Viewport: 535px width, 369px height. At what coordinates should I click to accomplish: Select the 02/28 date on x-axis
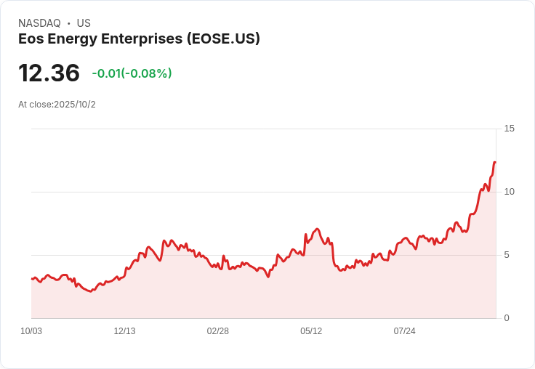coord(217,331)
